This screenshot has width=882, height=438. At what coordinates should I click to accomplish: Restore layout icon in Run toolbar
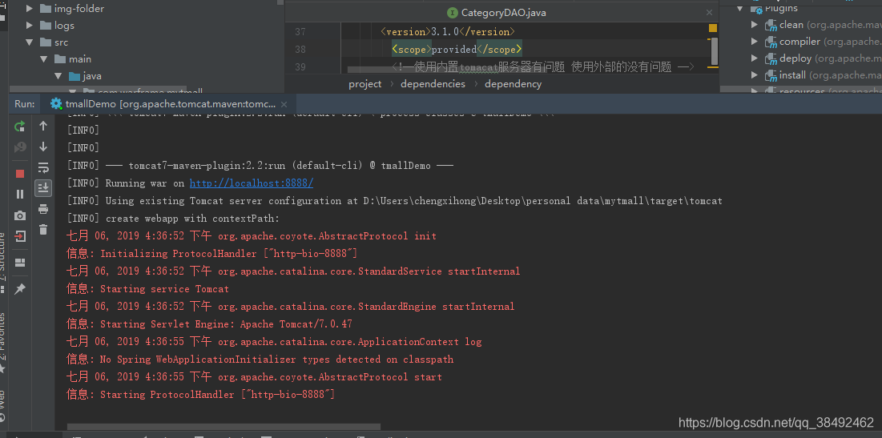(x=20, y=263)
